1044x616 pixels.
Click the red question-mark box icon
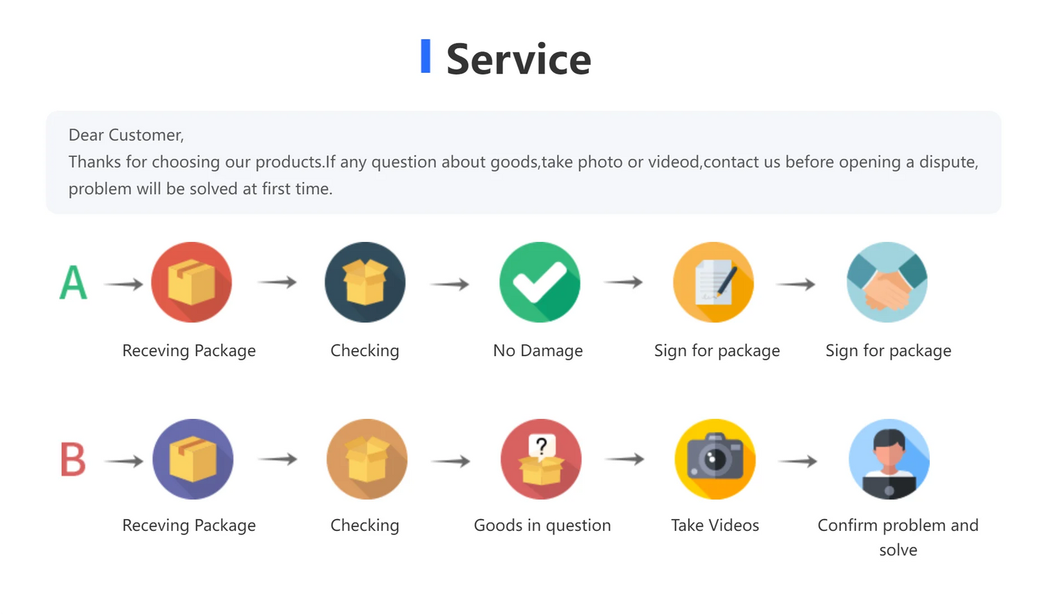click(541, 459)
